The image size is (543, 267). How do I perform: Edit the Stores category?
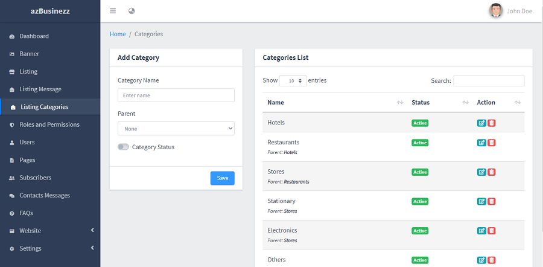(481, 172)
